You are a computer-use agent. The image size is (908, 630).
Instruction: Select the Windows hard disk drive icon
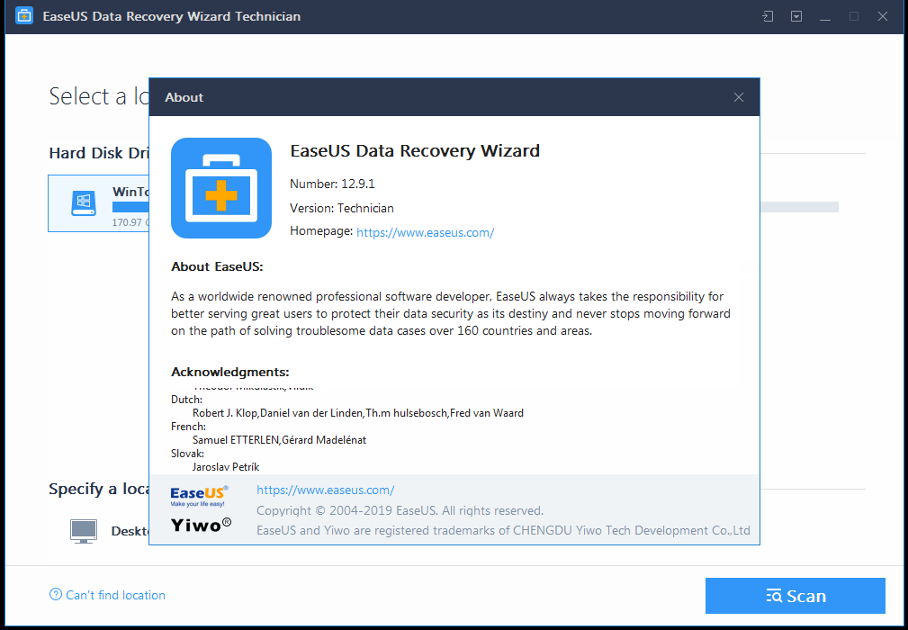click(84, 203)
